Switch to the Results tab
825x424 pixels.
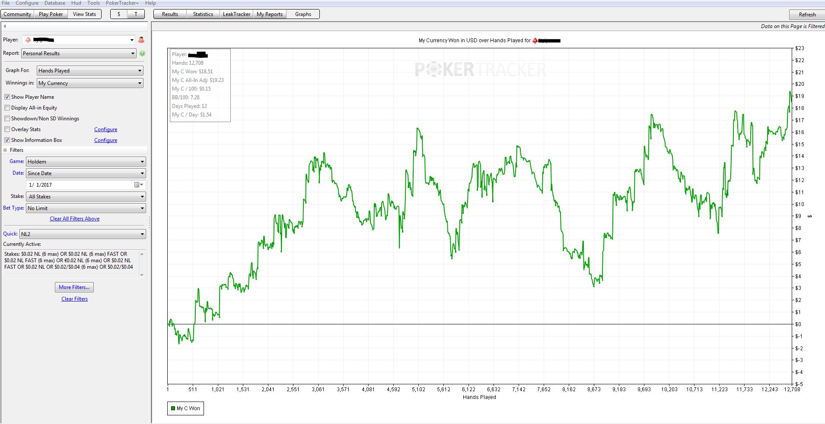[170, 14]
